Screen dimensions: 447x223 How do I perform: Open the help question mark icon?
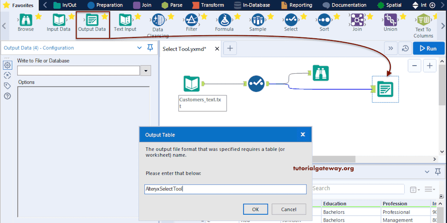7,96
